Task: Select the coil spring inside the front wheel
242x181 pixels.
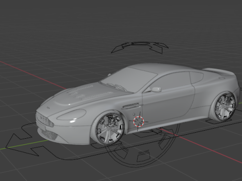Action: tap(111, 121)
